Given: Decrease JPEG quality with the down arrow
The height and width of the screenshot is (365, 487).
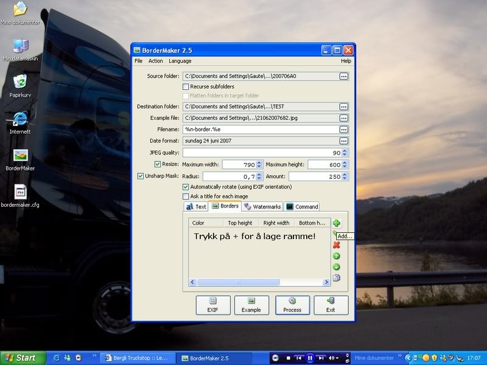Looking at the screenshot, I should (345, 155).
